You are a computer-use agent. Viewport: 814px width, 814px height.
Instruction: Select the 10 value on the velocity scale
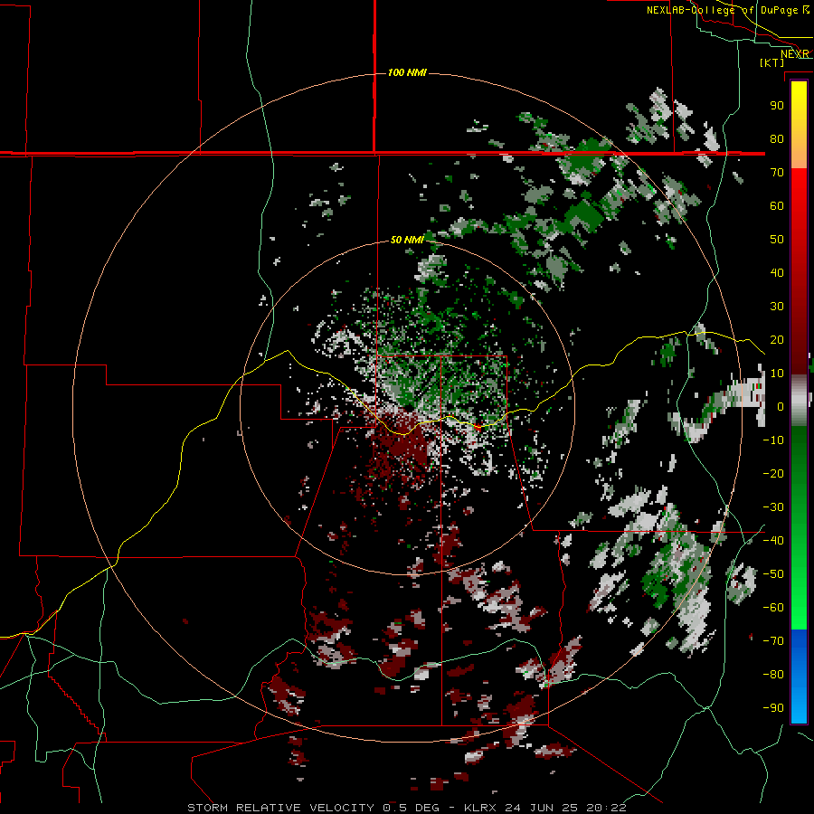pos(777,374)
